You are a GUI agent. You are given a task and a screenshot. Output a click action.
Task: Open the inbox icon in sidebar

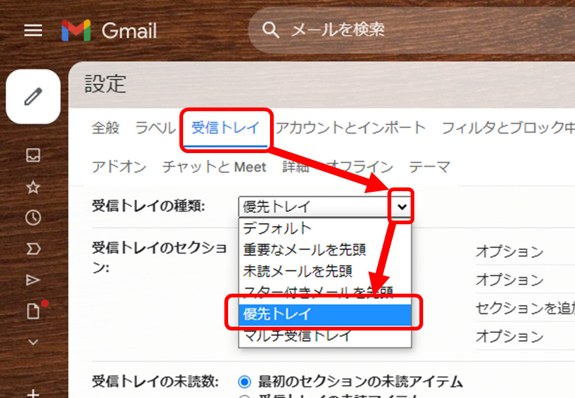(33, 155)
